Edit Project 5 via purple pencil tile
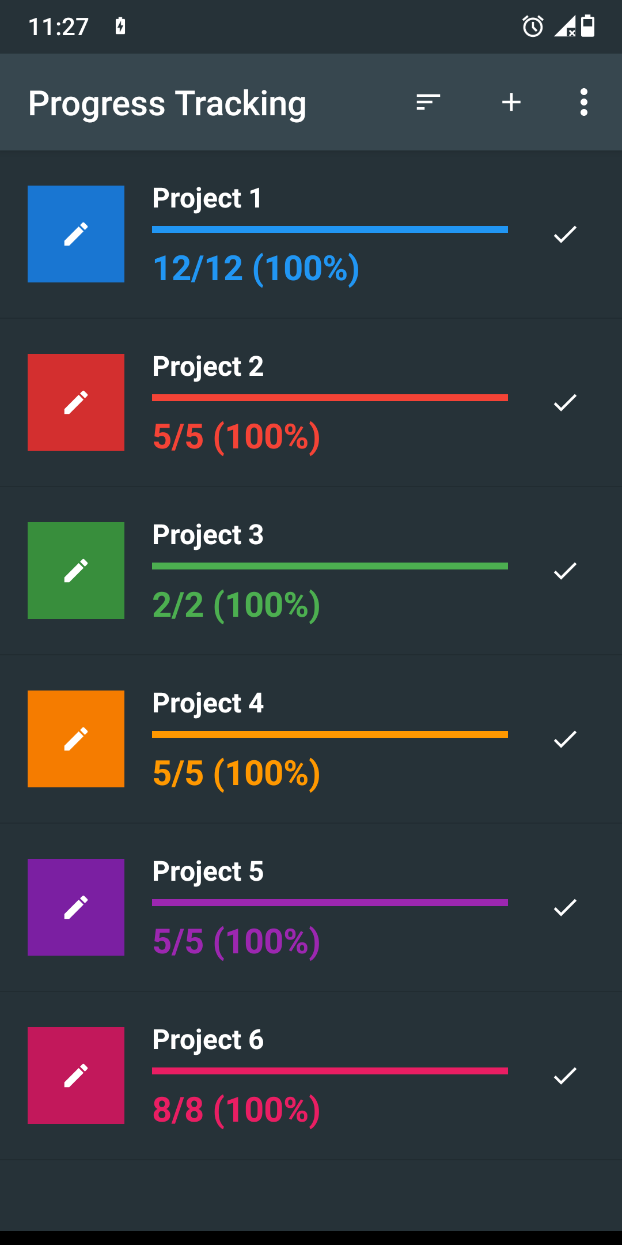The height and width of the screenshot is (1245, 622). click(76, 907)
